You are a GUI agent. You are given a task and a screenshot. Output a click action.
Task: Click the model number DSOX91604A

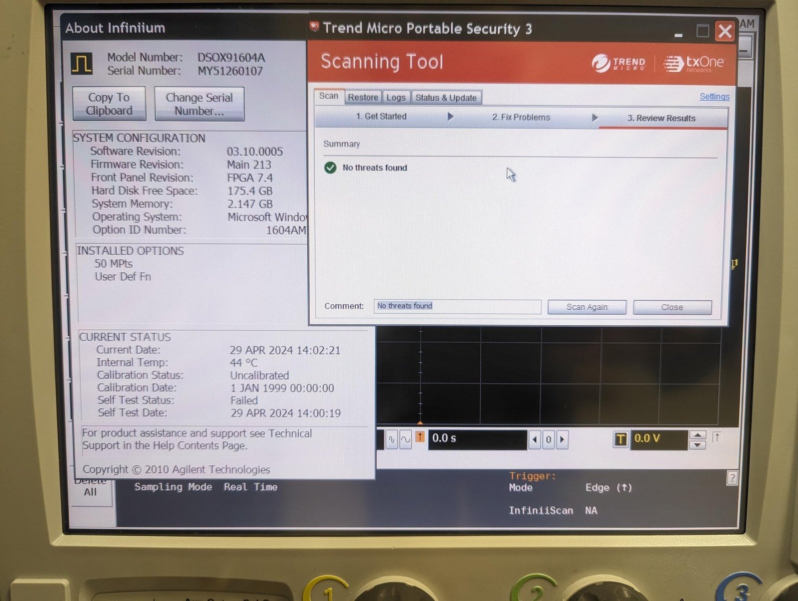pyautogui.click(x=231, y=58)
